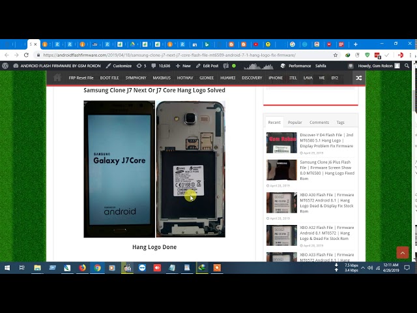Reload the current page
Screen dimensions: 417x313
tap(26, 55)
